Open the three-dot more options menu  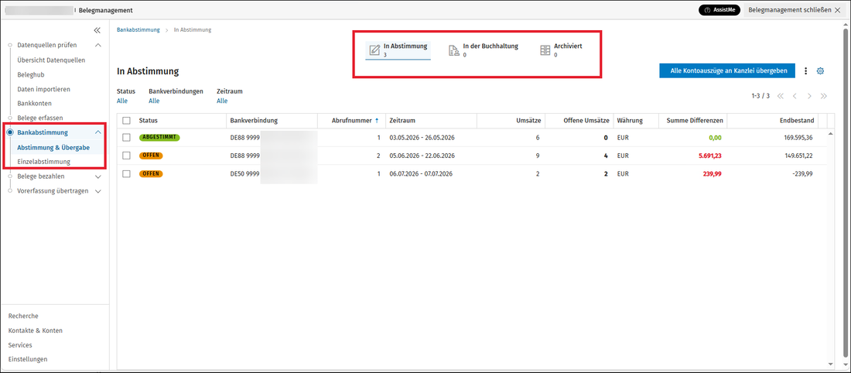click(805, 71)
